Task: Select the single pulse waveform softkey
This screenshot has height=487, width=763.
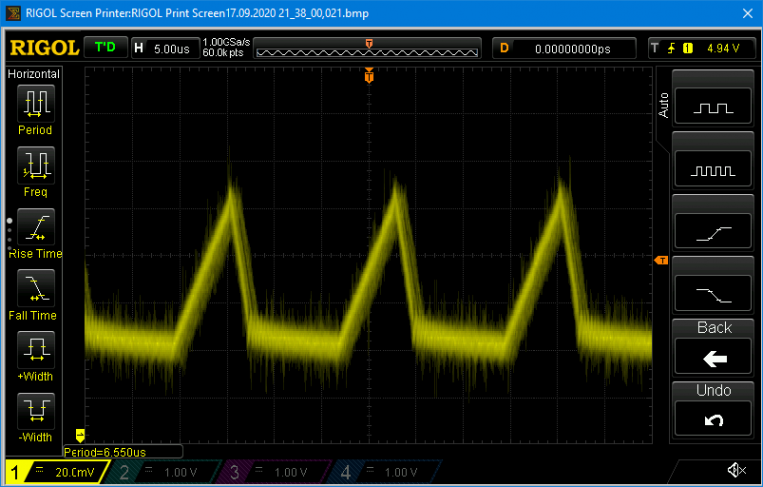Action: tap(713, 108)
